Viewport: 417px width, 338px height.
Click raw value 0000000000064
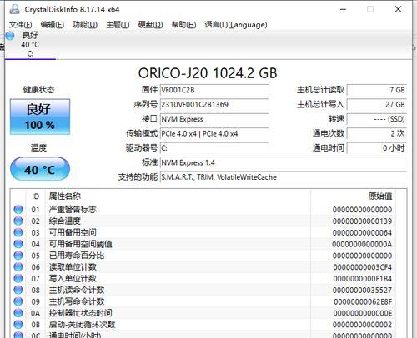click(362, 232)
